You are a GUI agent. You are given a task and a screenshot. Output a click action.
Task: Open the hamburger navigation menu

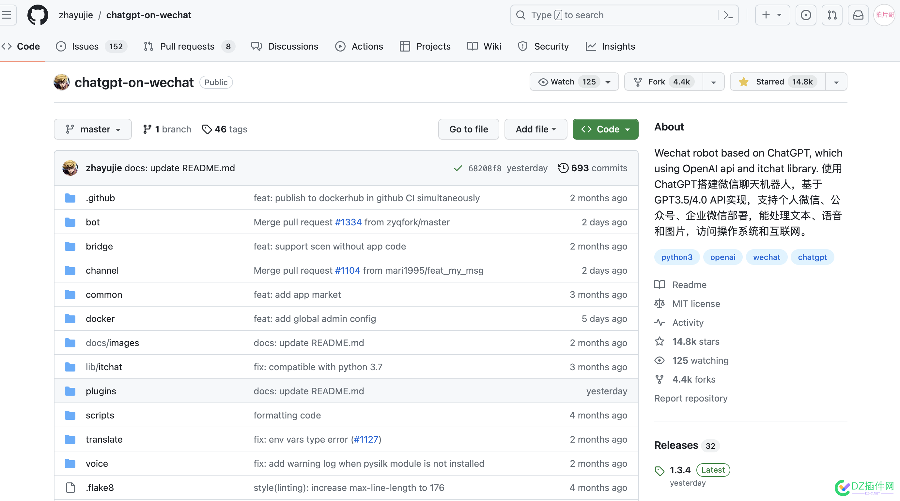[6, 15]
